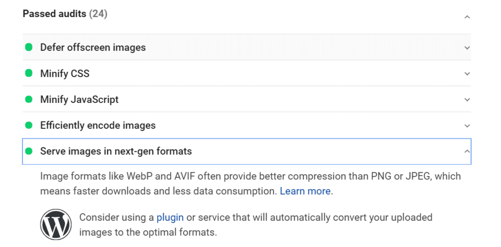Expand Defer offscreen images with its chevron

pos(467,48)
